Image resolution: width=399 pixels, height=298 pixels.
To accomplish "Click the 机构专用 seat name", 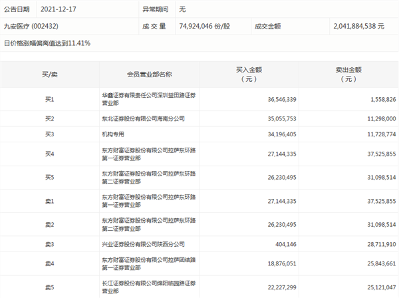I will (x=113, y=134).
